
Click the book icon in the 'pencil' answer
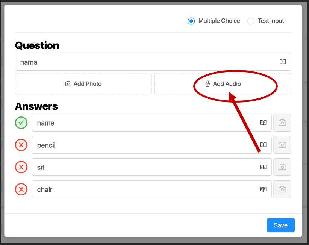click(263, 145)
